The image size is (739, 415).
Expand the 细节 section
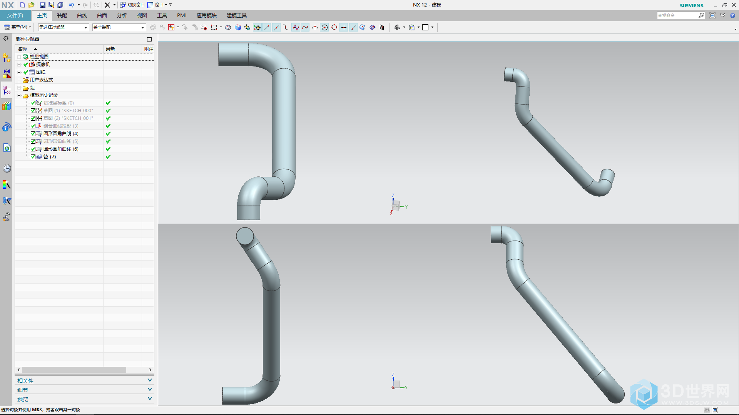coord(84,390)
